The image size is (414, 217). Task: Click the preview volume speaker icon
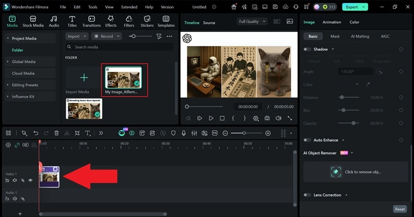pos(278,118)
